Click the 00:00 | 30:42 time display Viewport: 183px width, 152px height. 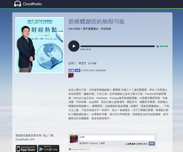pyautogui.click(x=85, y=50)
